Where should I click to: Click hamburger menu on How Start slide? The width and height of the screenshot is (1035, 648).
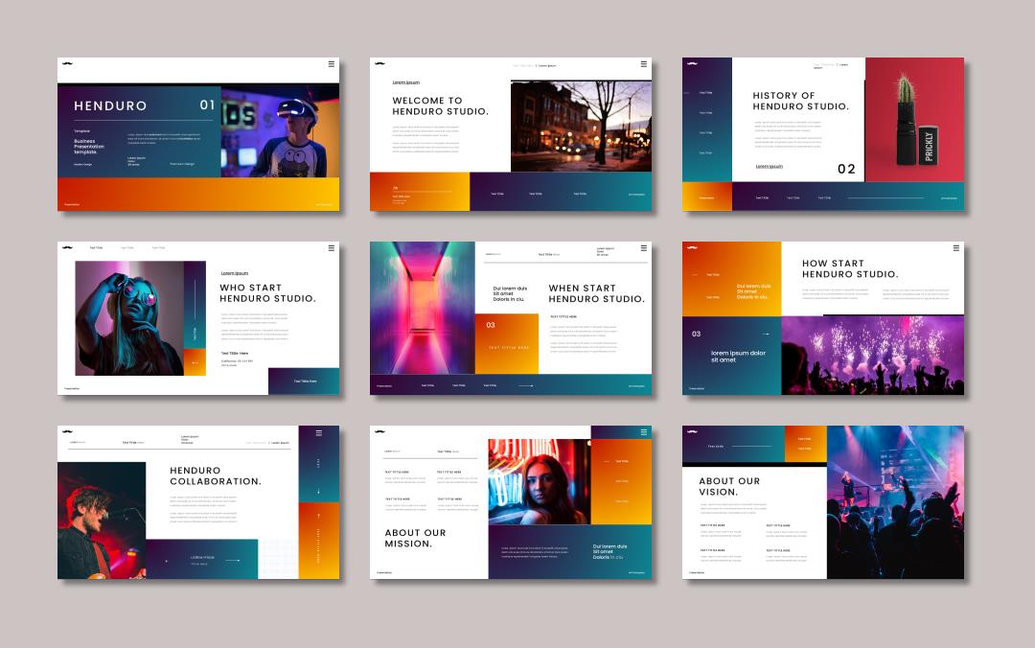(955, 247)
